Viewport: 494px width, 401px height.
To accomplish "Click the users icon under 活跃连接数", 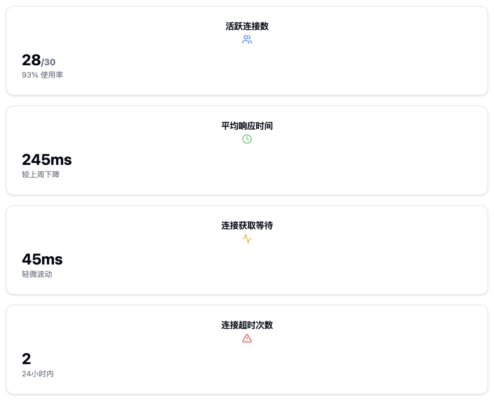I will coord(247,40).
